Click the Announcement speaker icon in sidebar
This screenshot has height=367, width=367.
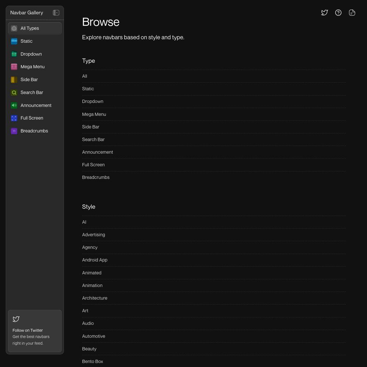(x=14, y=105)
